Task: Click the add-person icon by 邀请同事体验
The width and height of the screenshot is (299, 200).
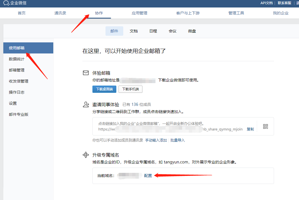Action: 86,104
